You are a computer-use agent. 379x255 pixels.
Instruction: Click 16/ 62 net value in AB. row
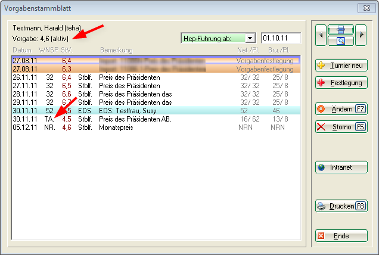point(250,119)
